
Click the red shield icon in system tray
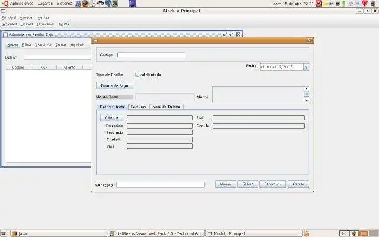coord(365,4)
